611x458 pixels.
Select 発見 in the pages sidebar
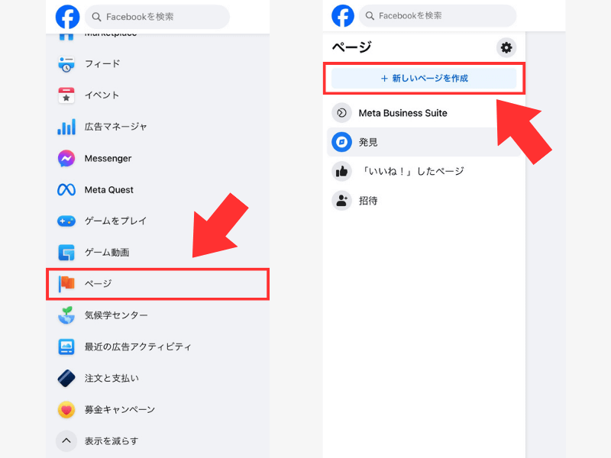[424, 142]
